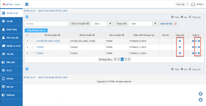Click the hamburger menu icon in the header

click(27, 5)
